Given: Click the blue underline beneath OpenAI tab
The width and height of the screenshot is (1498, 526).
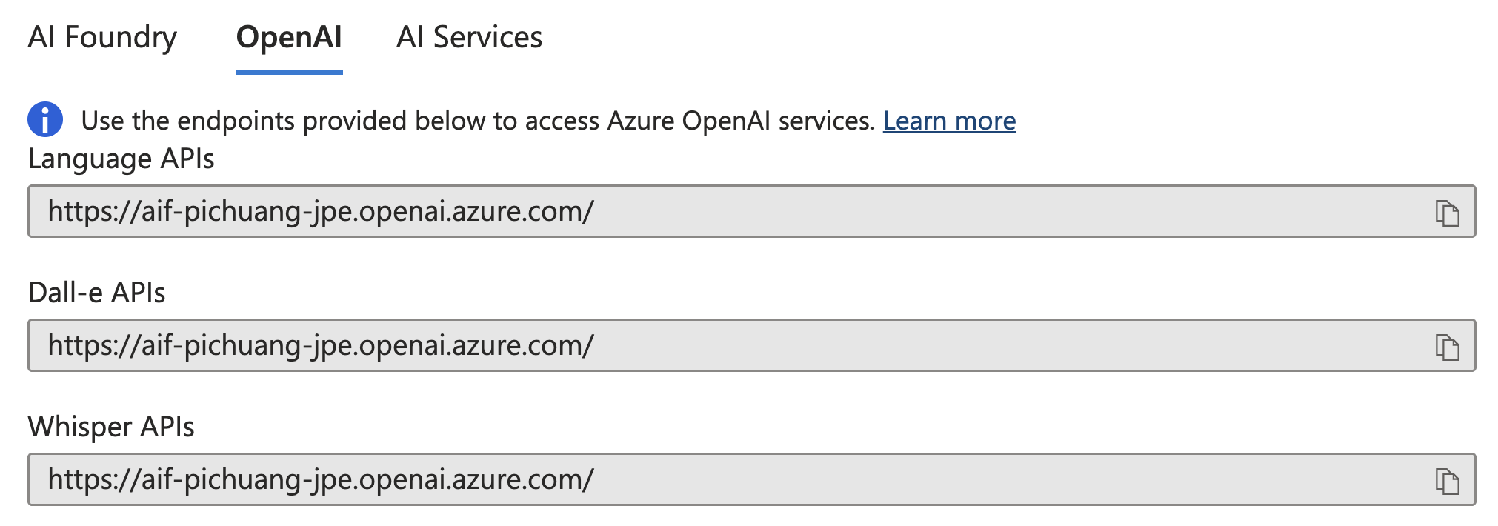Looking at the screenshot, I should click(289, 72).
